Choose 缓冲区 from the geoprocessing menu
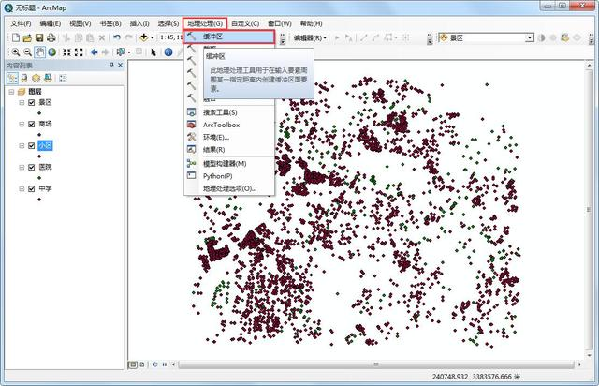 (x=228, y=37)
